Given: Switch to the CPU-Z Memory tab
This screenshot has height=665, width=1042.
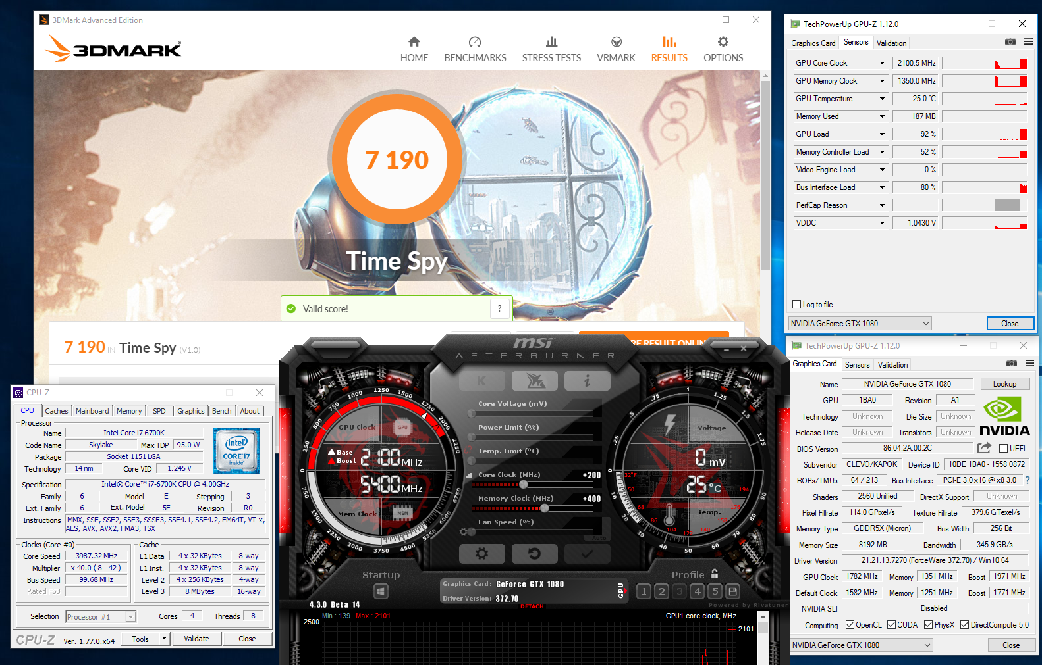Looking at the screenshot, I should pyautogui.click(x=129, y=411).
